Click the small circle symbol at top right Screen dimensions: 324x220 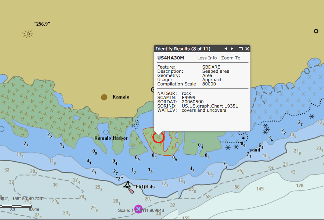pyautogui.click(x=316, y=31)
